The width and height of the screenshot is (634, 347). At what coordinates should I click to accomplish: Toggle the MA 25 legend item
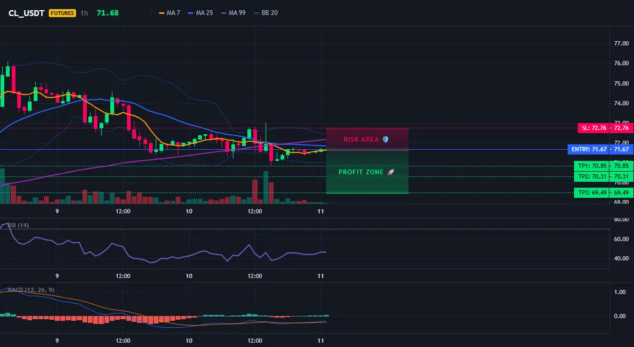[200, 13]
